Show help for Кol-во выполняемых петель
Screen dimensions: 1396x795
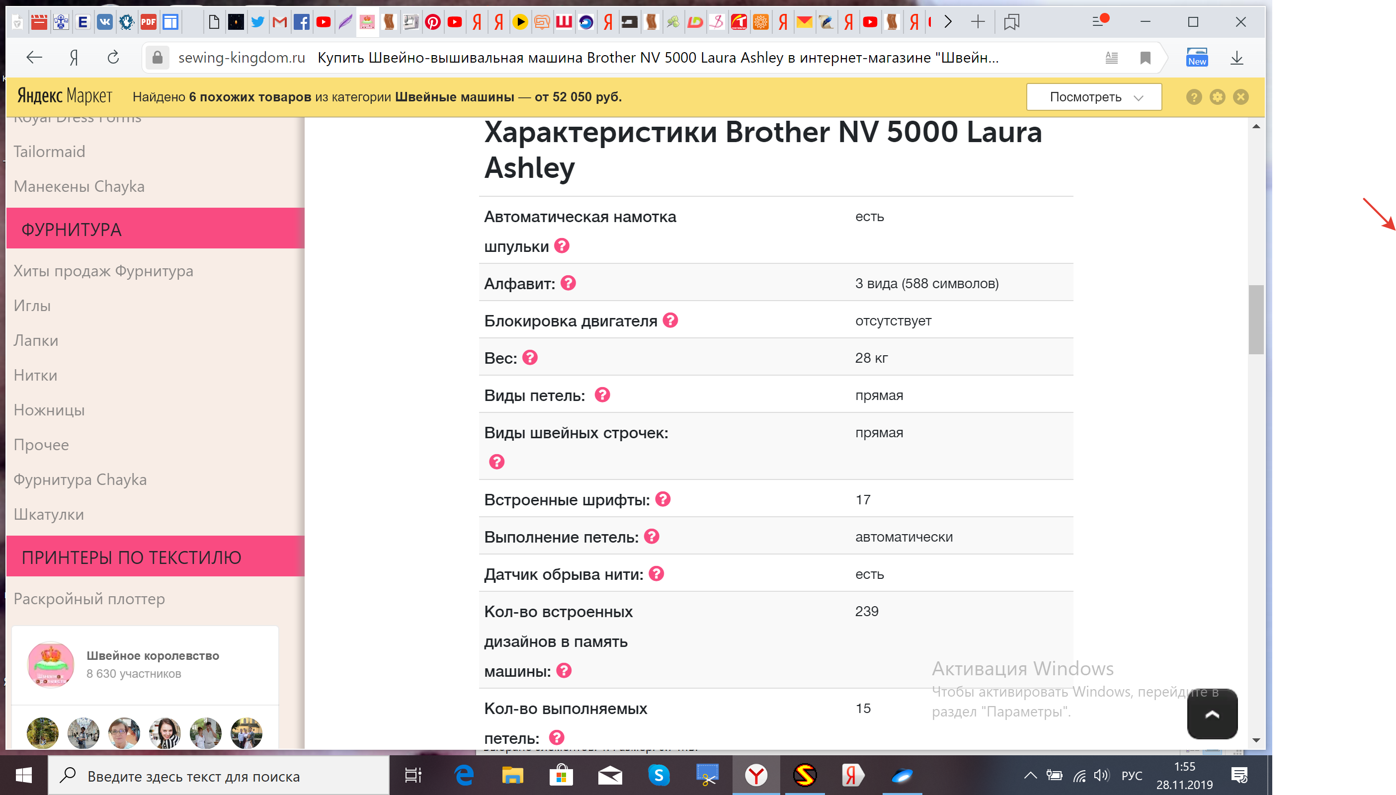point(557,737)
